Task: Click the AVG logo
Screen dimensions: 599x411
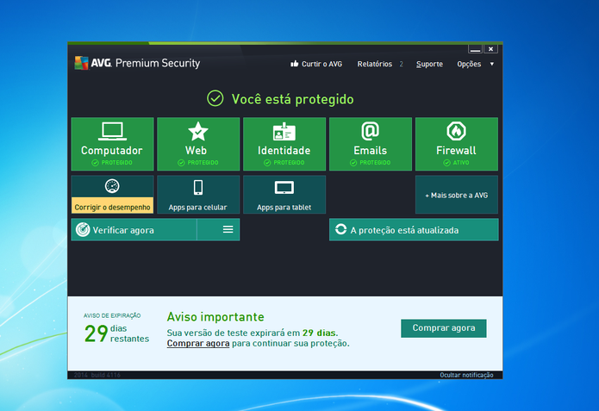Action: pos(93,63)
